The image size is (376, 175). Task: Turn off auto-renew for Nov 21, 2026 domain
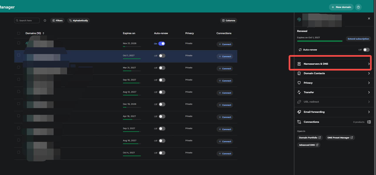coord(162,44)
